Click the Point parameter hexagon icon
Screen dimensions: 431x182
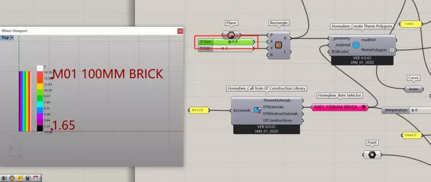[x=372, y=155]
